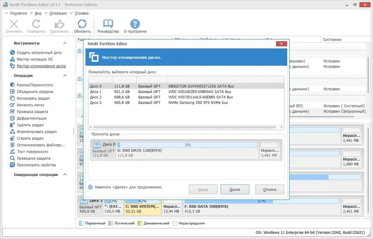This screenshot has height=239, width=373.
Task: Select the Оптимизировать файловую систему icon
Action: click(13, 145)
